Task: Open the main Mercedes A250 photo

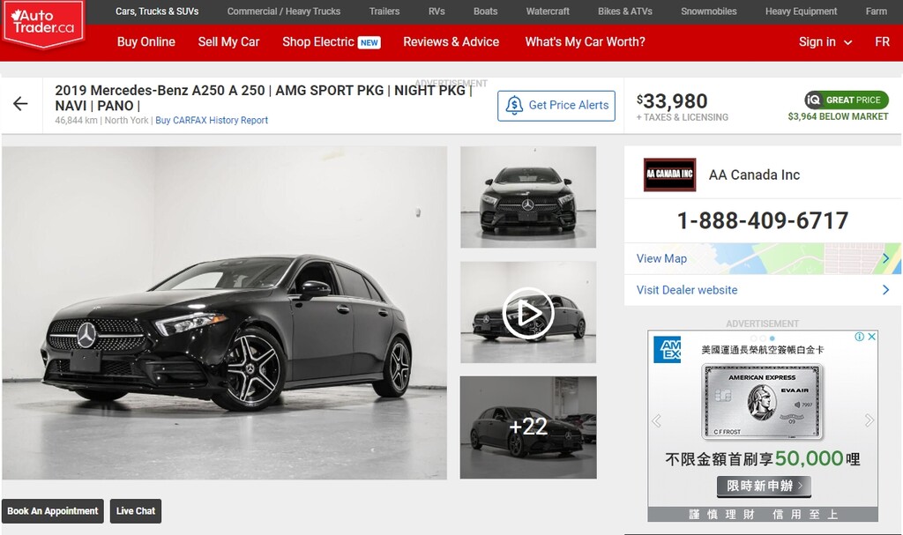Action: 225,313
